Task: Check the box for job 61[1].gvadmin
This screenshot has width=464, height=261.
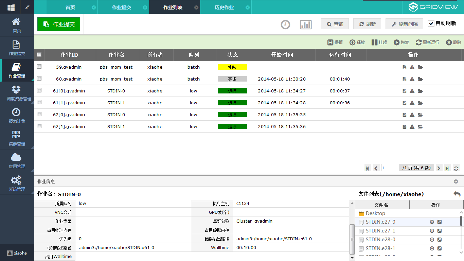Action: point(39,102)
